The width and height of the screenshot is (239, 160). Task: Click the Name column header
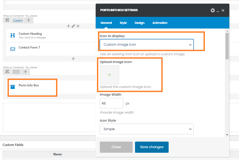coord(57,154)
